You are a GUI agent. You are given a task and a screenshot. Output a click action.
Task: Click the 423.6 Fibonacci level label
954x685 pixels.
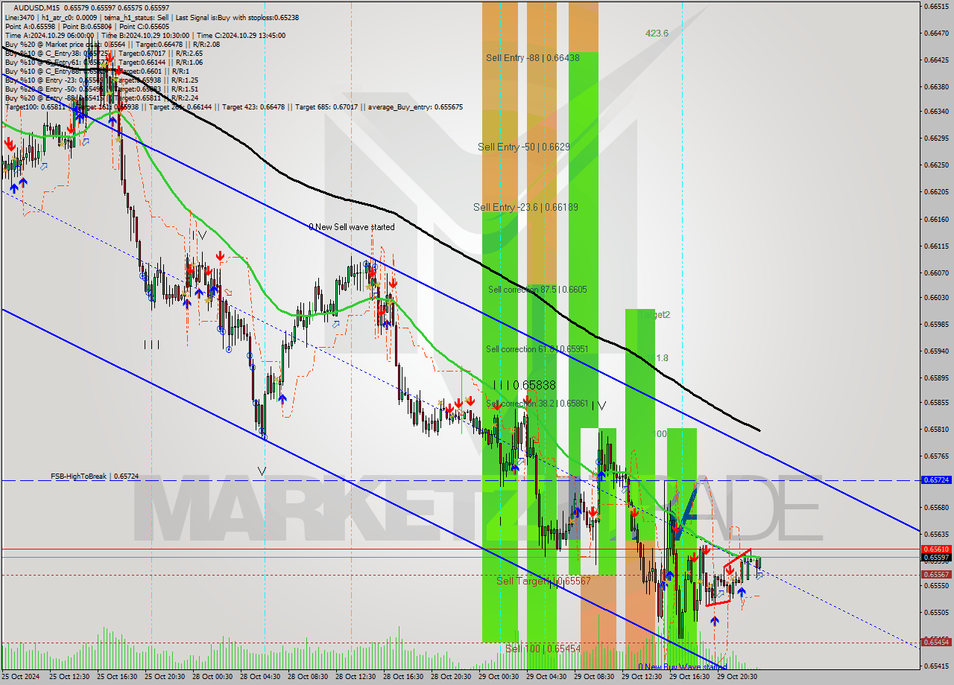click(657, 34)
